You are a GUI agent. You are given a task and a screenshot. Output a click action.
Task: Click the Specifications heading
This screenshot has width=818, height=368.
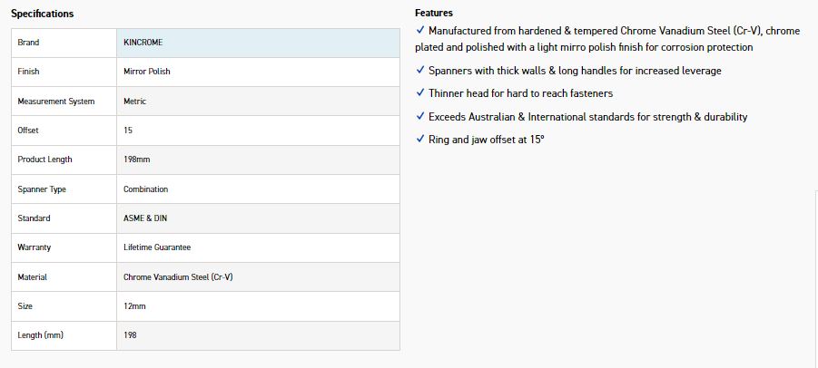coord(43,14)
